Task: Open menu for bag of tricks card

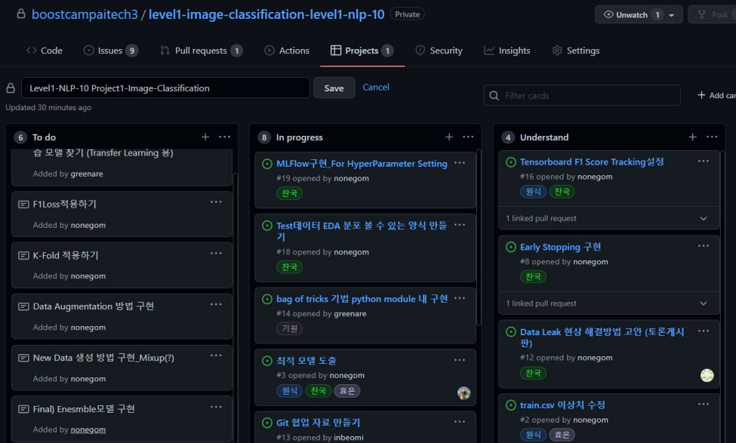Action: (x=460, y=298)
